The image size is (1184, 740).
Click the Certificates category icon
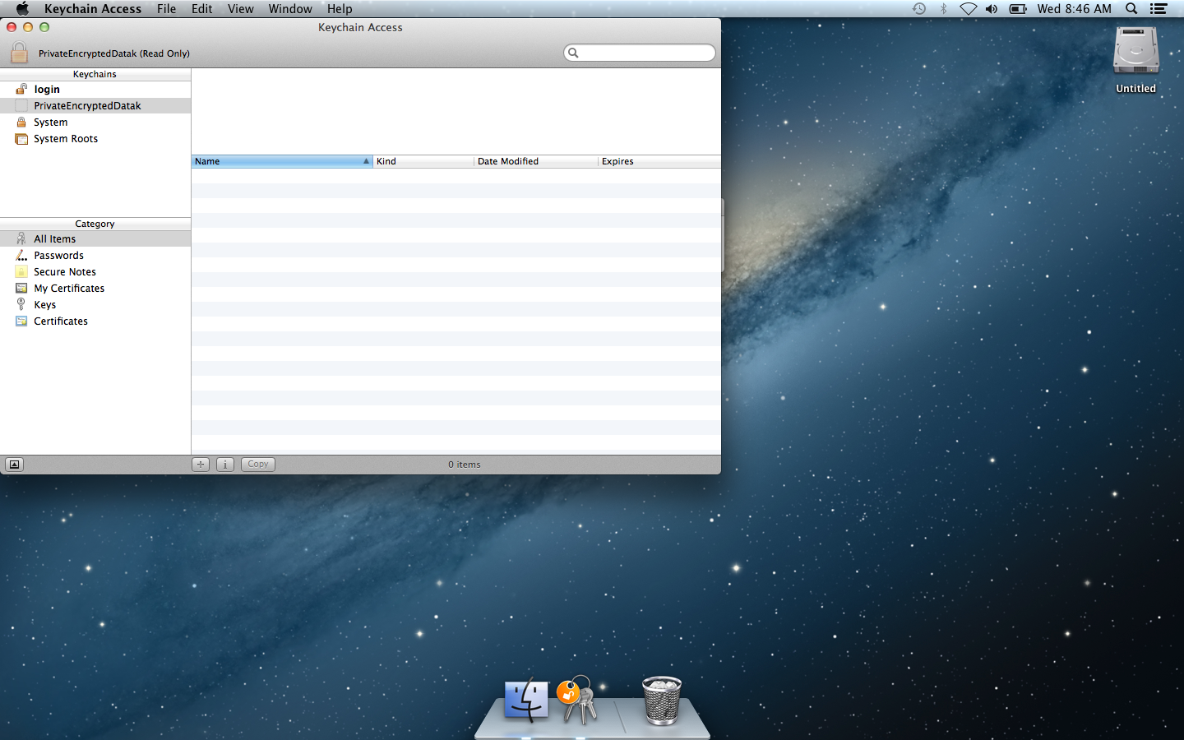coord(21,321)
